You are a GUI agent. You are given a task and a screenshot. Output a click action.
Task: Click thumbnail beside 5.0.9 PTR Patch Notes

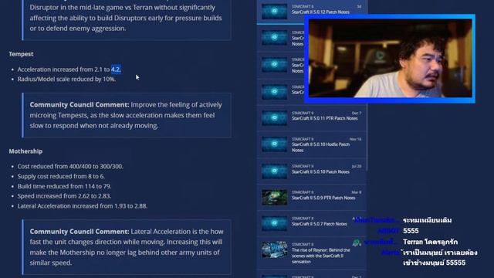click(x=275, y=198)
